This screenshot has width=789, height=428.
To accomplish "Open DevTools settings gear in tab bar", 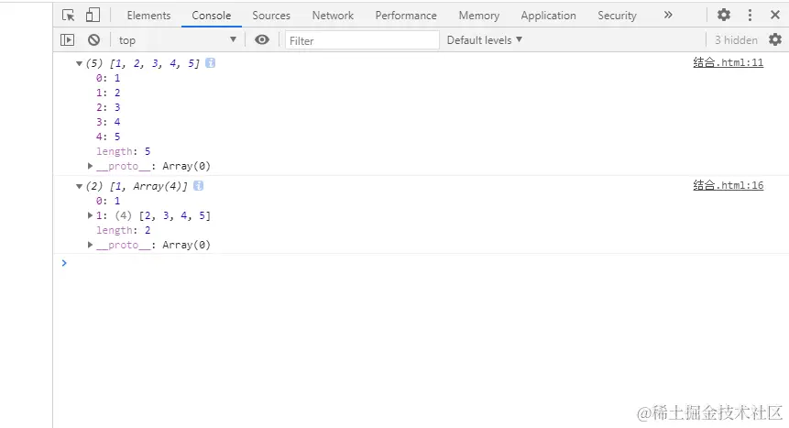I will coord(724,15).
